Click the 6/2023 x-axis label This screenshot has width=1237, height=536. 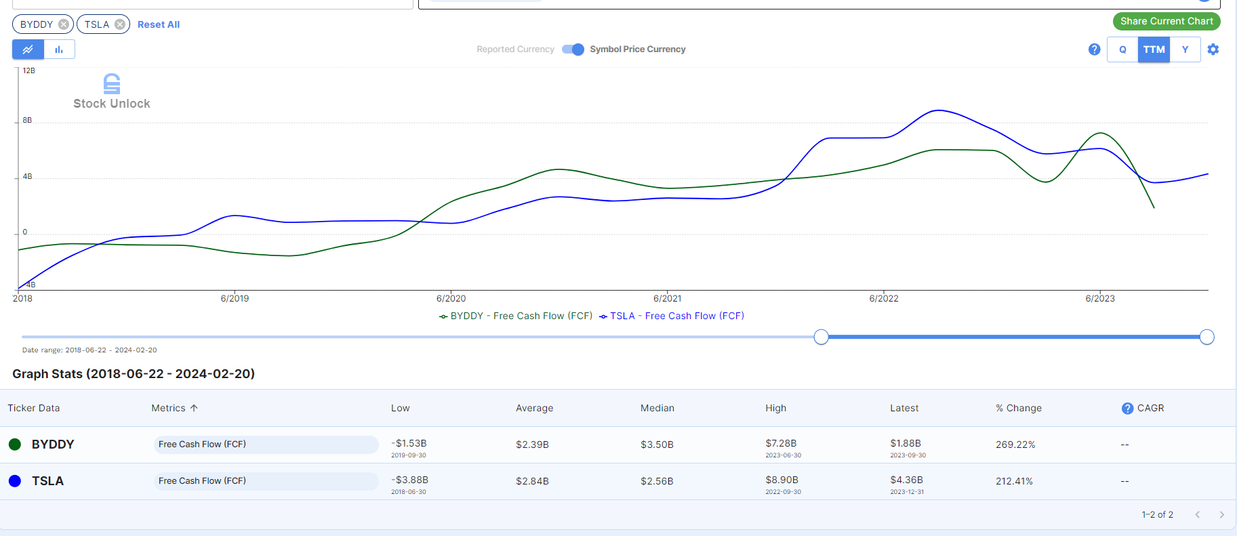(x=1099, y=298)
